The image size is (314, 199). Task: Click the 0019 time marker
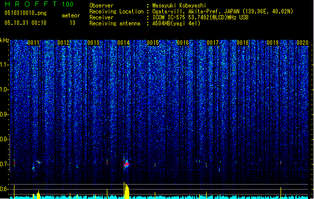pos(273,43)
